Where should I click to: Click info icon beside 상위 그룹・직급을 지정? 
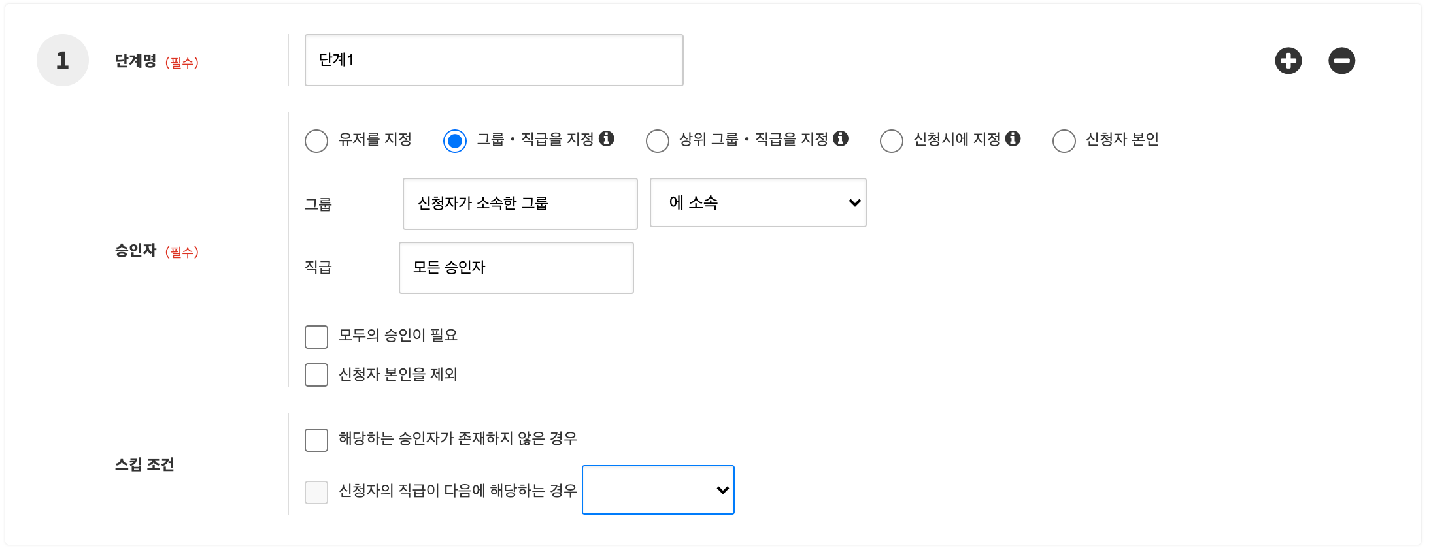pos(841,138)
